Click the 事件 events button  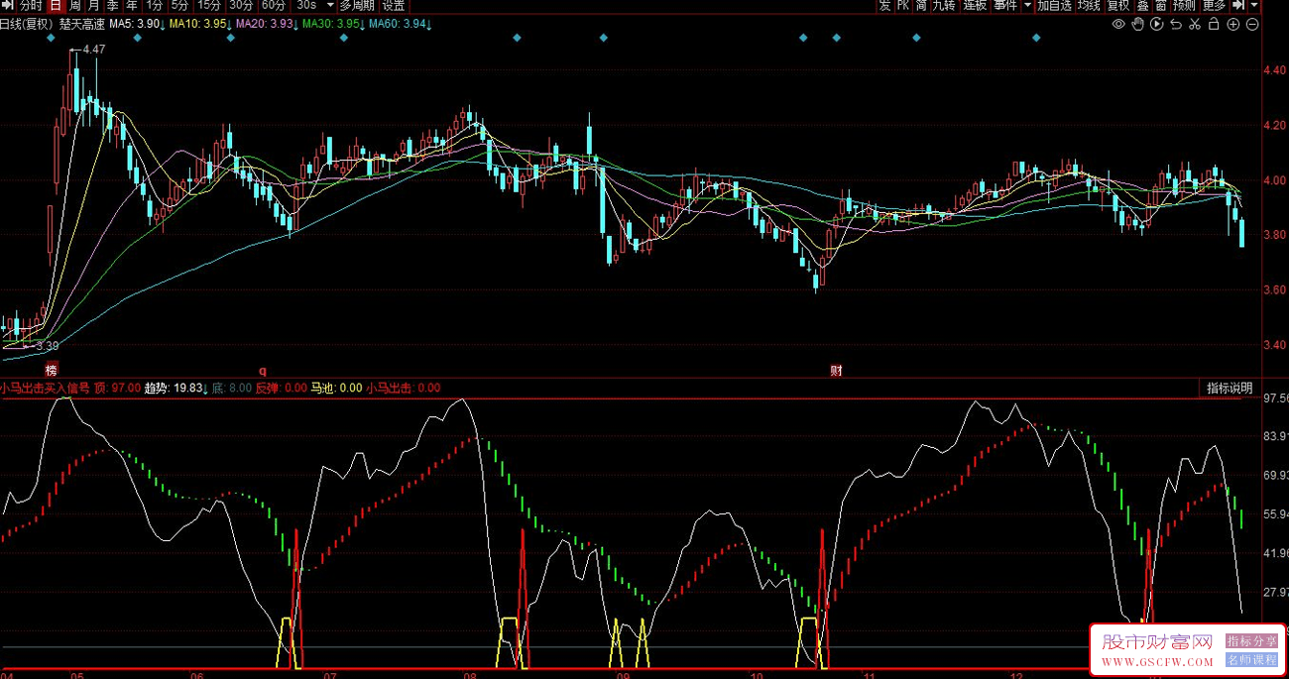click(1005, 5)
